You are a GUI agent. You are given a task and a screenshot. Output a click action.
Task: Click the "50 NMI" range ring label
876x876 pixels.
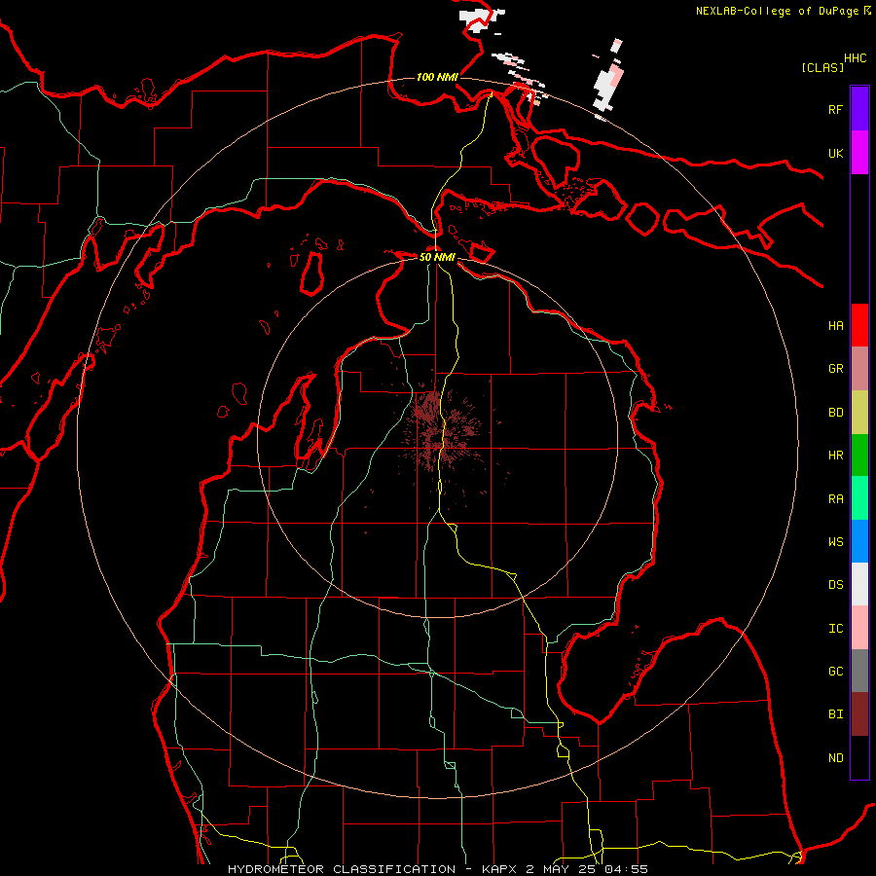click(x=437, y=257)
